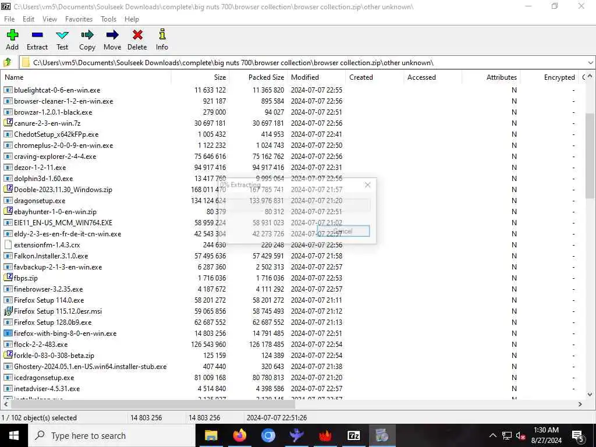Select finebrowser-3.2.35.exe
Screen dimensions: 596x447
[x=48, y=289]
